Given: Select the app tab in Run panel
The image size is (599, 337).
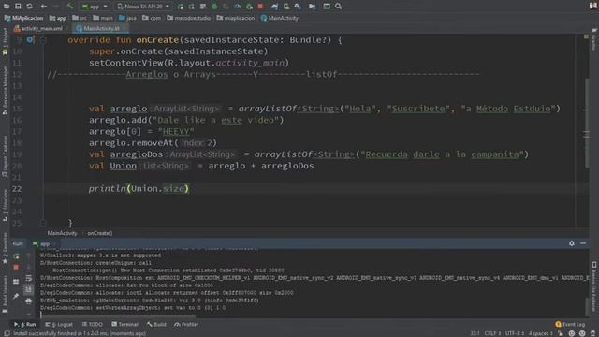Looking at the screenshot, I should (42, 243).
